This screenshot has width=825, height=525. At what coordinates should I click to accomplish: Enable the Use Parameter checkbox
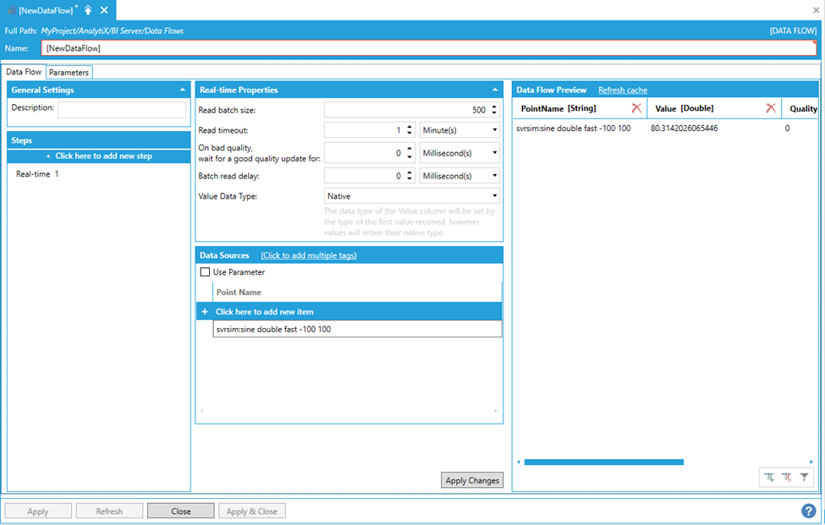[205, 272]
